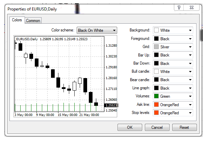Click the 'Ask line:' label
The image size is (206, 141).
(x=143, y=104)
